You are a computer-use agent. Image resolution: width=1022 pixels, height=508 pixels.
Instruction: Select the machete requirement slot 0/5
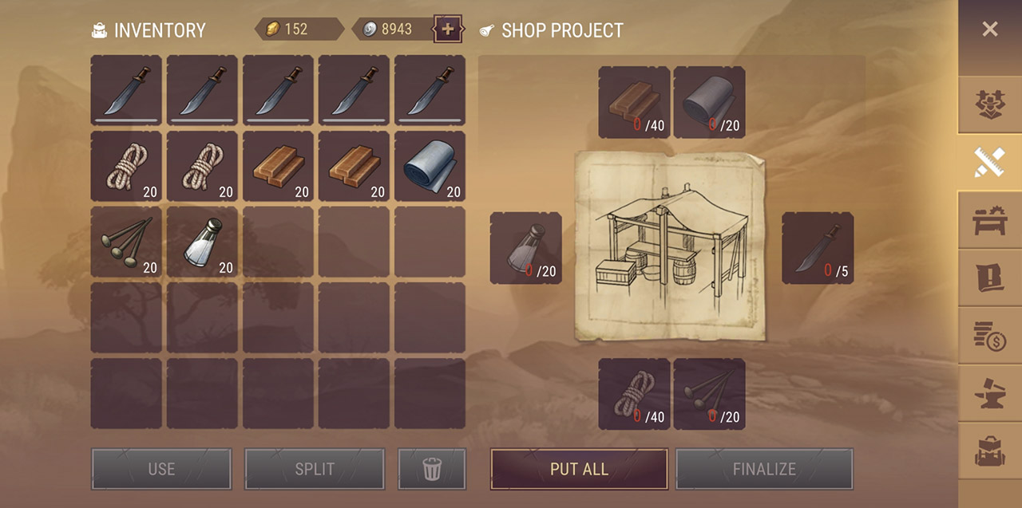click(x=818, y=248)
